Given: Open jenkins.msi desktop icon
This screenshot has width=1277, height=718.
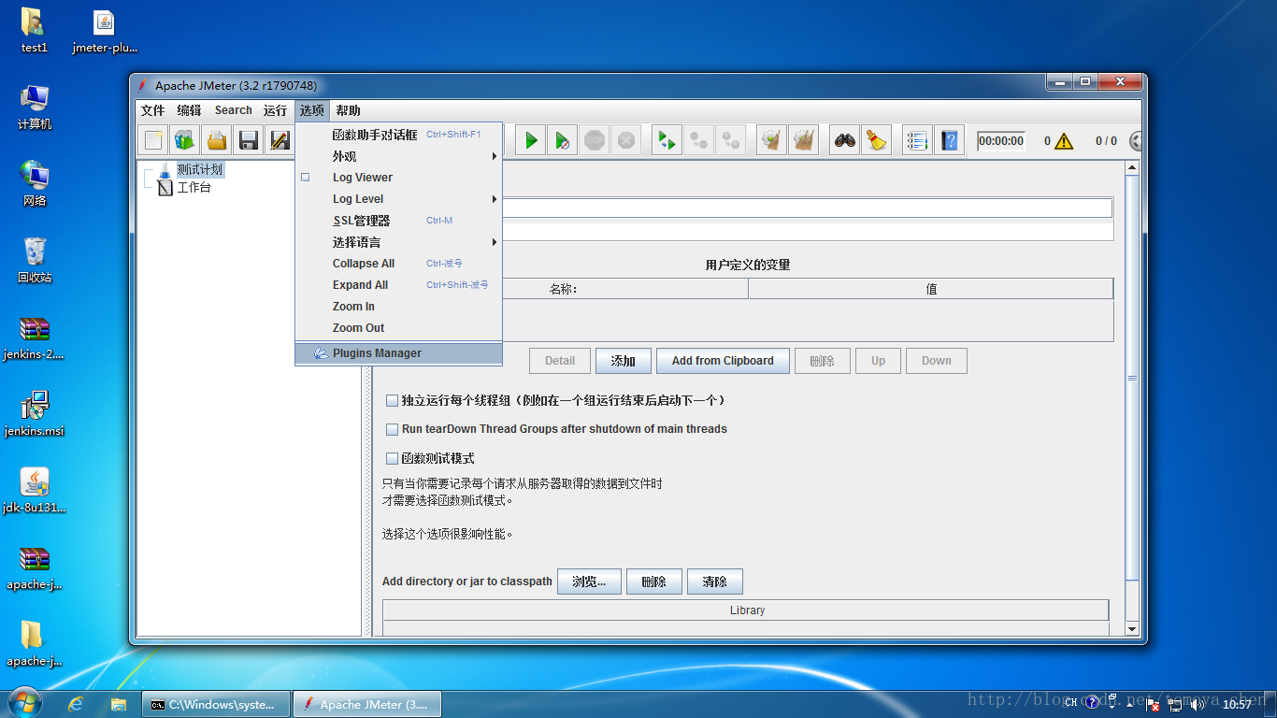Looking at the screenshot, I should coord(35,413).
